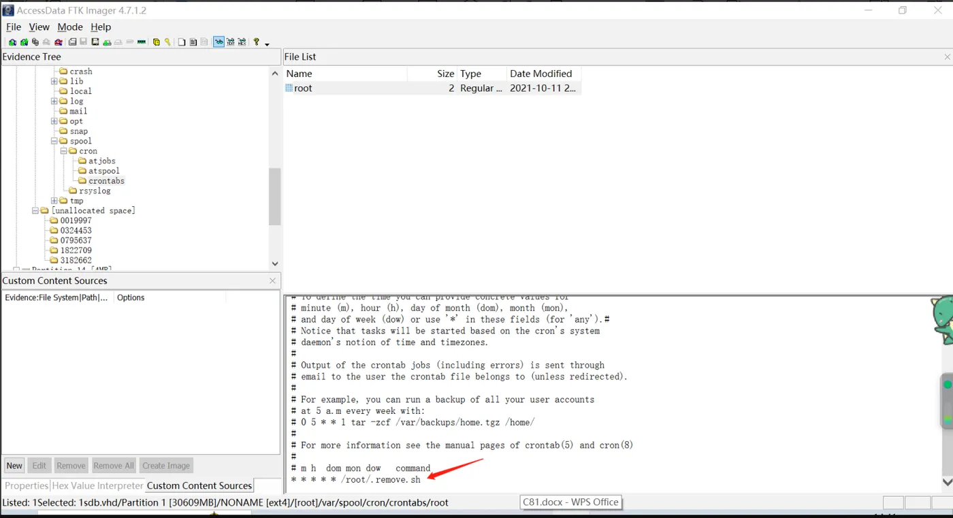Switch preview to HEX view mode
The height and width of the screenshot is (518, 953).
click(x=242, y=42)
